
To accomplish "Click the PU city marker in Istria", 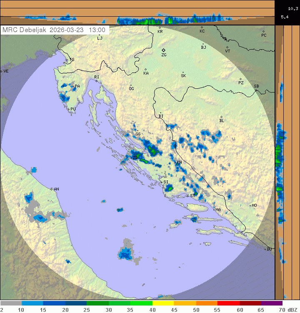I will tap(69, 109).
